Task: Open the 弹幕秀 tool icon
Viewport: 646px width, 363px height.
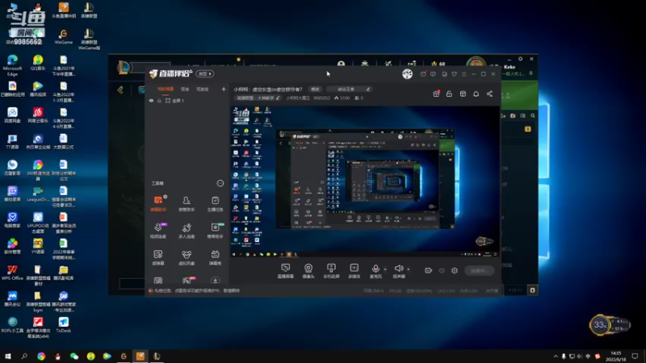Action: pyautogui.click(x=215, y=257)
